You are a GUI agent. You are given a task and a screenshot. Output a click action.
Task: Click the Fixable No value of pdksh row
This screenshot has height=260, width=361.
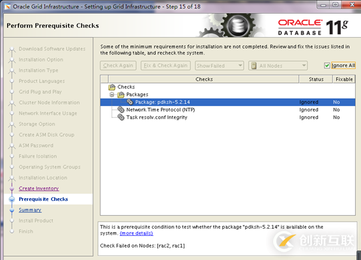(336, 102)
